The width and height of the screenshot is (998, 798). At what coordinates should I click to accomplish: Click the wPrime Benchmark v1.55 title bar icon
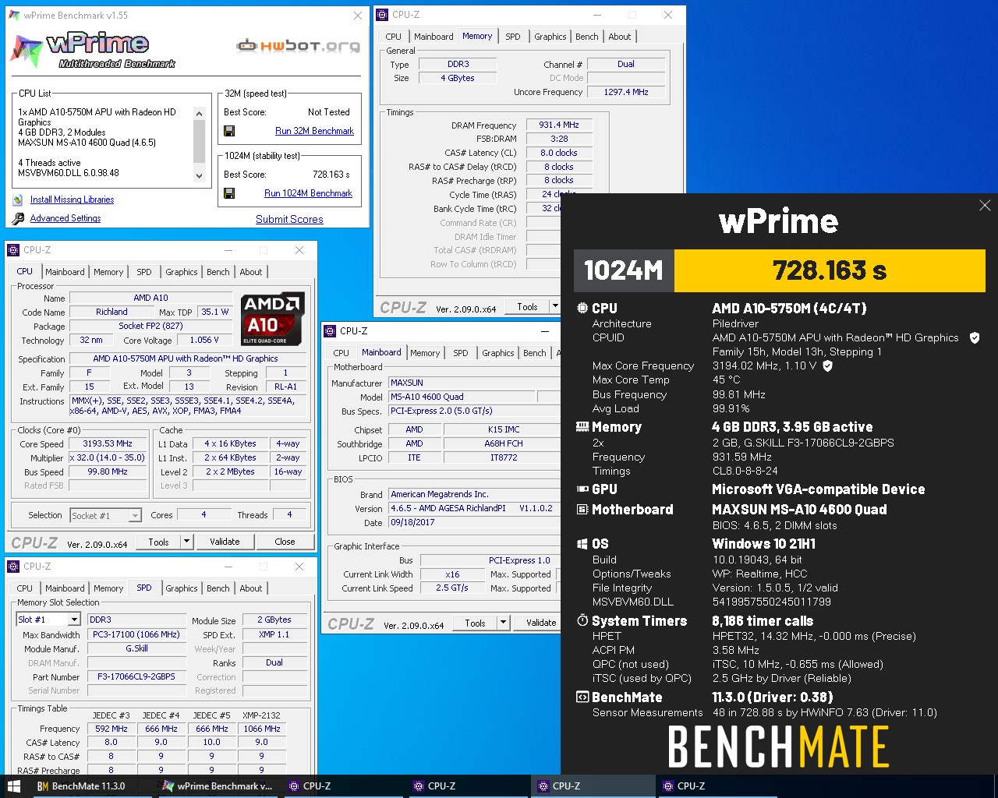point(15,16)
